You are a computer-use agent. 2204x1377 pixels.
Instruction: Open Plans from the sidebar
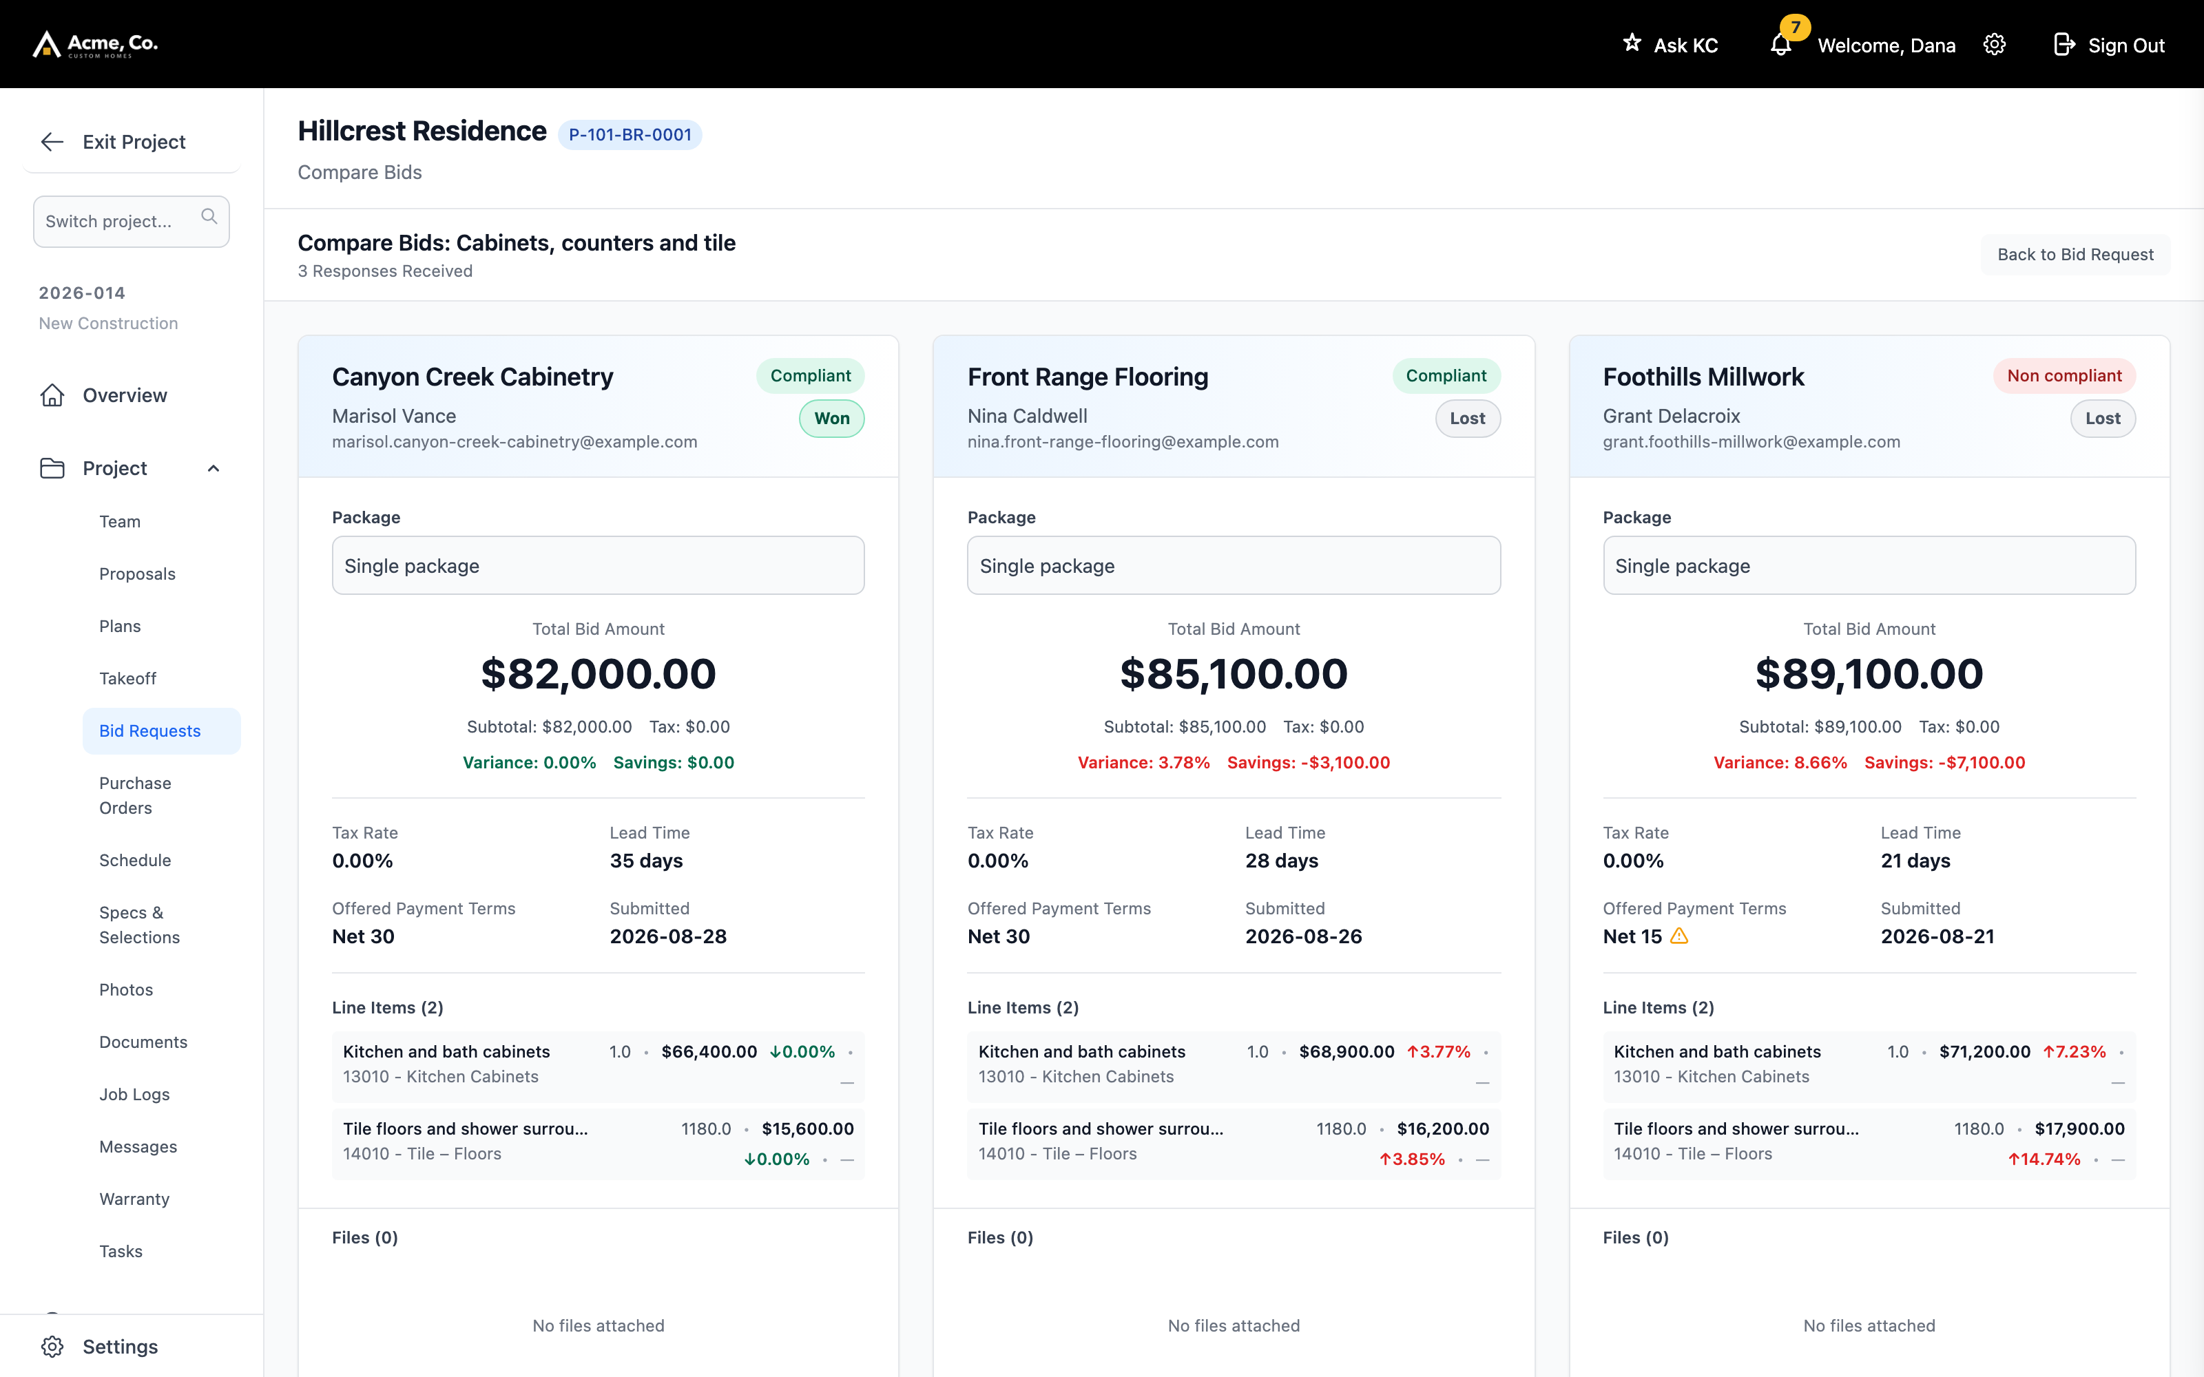point(121,627)
